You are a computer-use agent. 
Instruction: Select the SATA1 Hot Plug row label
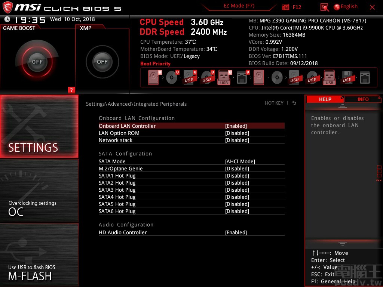[x=117, y=176]
